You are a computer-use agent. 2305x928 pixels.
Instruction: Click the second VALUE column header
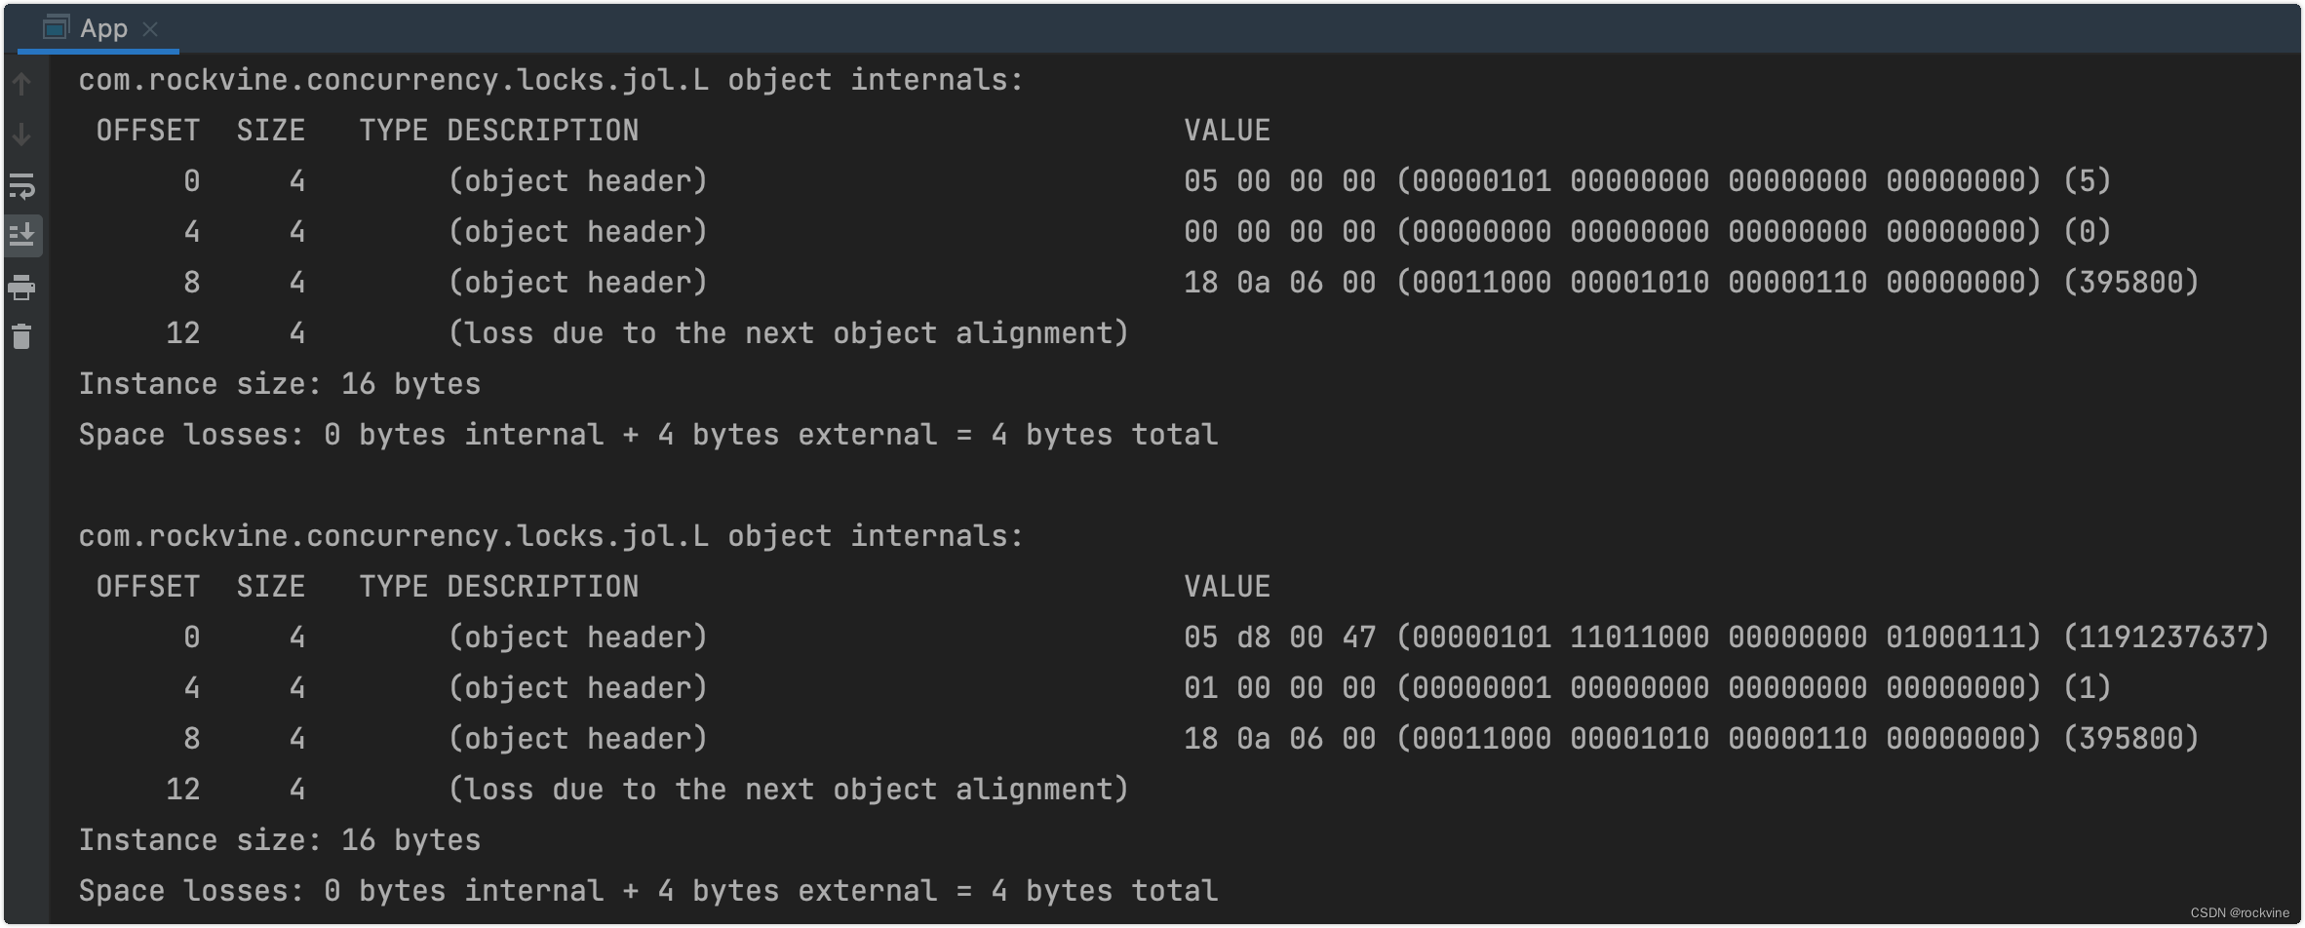[x=1227, y=587]
